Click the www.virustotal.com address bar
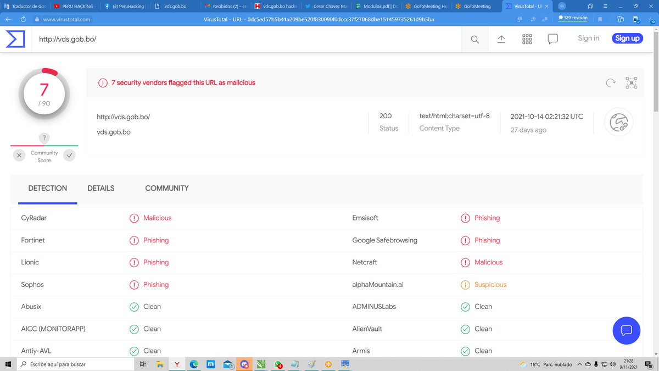 click(x=66, y=19)
